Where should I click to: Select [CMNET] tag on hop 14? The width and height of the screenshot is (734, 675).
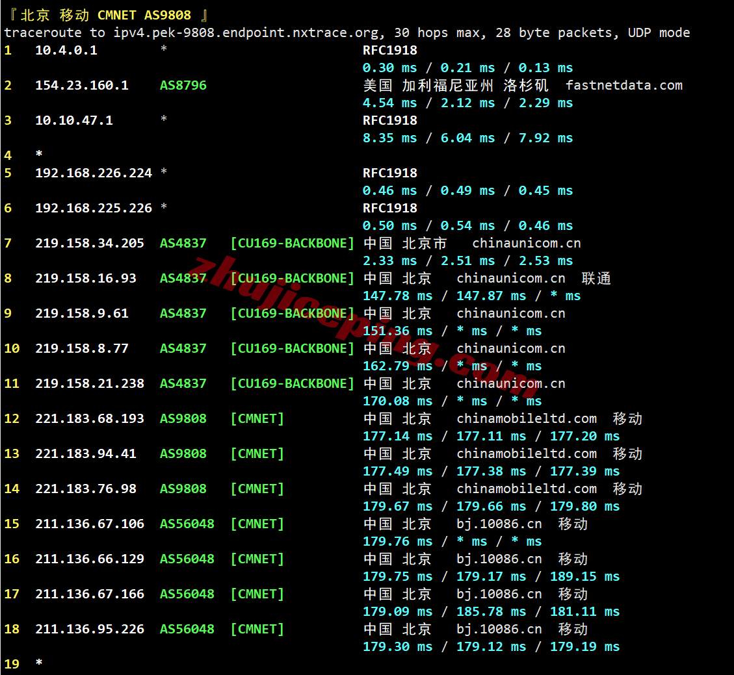[x=257, y=489]
